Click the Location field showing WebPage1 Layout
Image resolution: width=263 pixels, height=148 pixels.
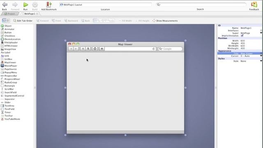click(106, 5)
